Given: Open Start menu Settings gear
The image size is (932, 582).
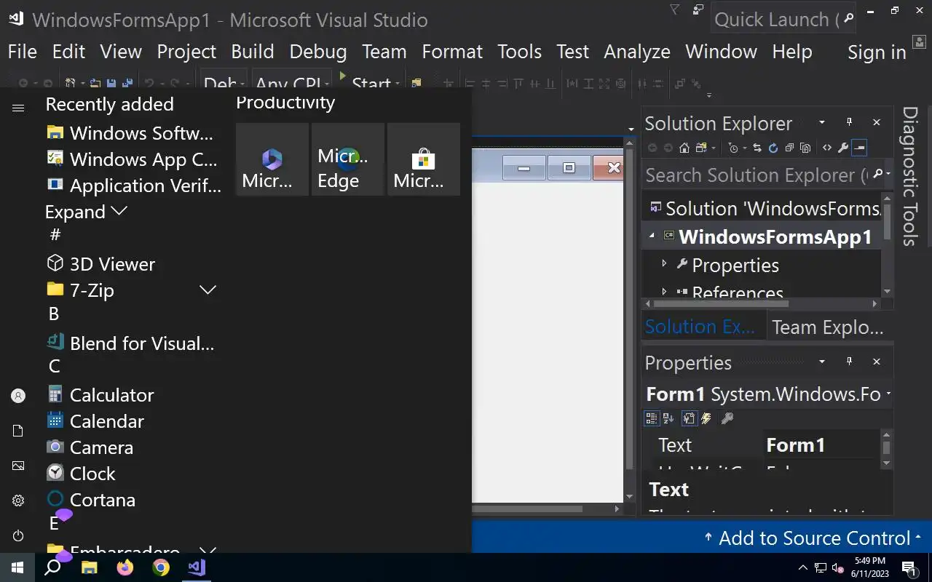Looking at the screenshot, I should tap(18, 501).
